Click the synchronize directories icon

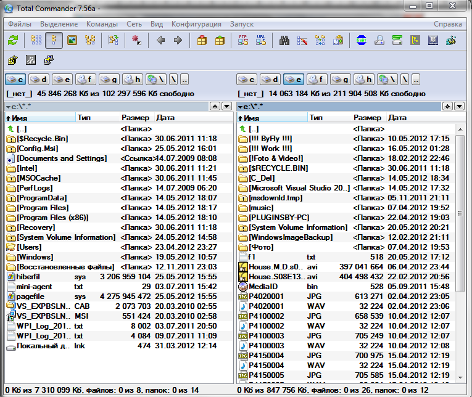[x=320, y=40]
